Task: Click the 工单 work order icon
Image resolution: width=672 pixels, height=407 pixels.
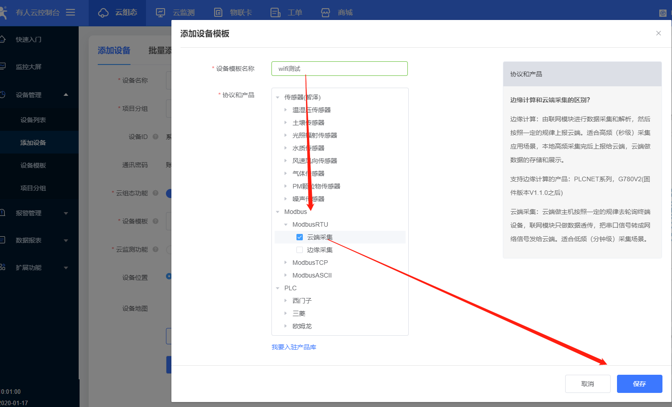Action: (x=276, y=13)
